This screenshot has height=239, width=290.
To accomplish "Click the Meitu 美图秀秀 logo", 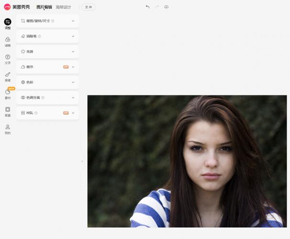I will (18, 7).
